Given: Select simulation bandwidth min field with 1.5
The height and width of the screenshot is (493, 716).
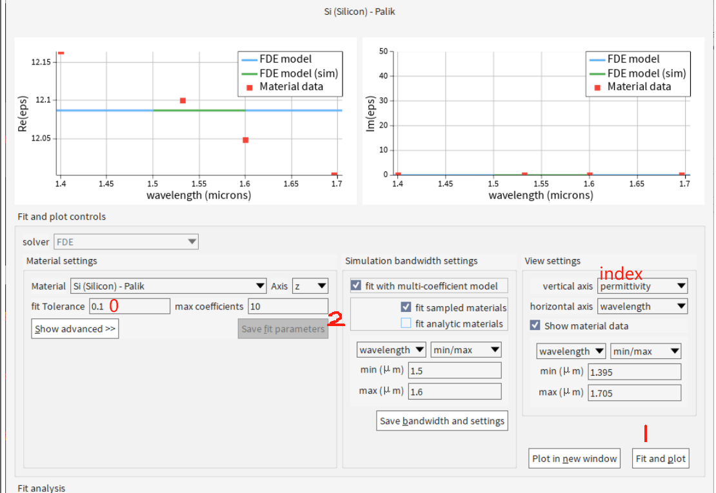Looking at the screenshot, I should click(x=454, y=371).
